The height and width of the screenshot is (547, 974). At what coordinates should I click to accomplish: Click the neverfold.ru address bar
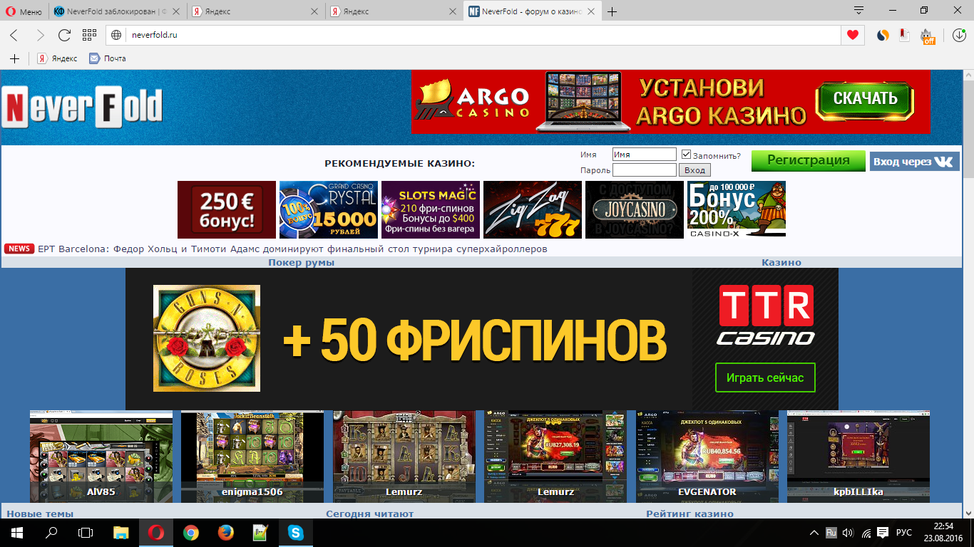tap(485, 35)
